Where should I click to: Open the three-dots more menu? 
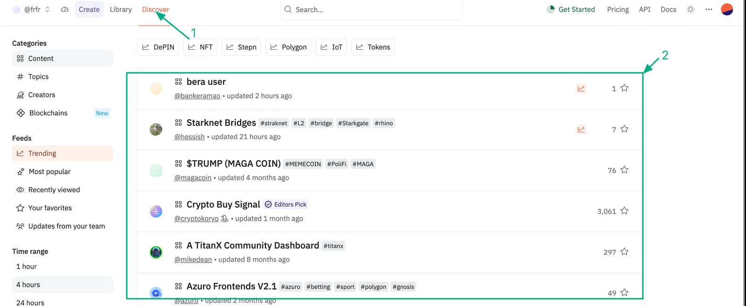[709, 9]
